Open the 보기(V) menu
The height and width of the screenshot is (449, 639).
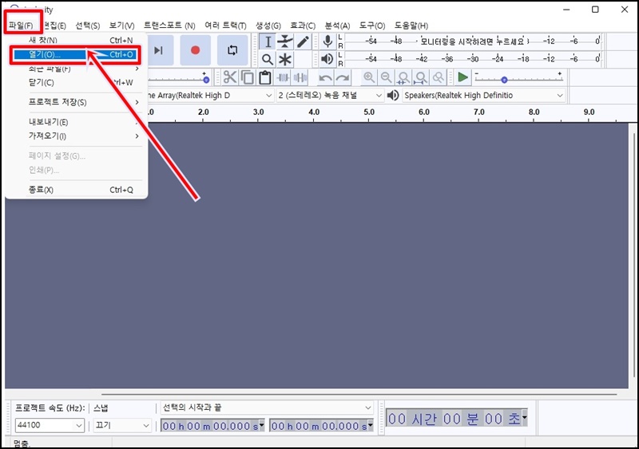pyautogui.click(x=122, y=26)
